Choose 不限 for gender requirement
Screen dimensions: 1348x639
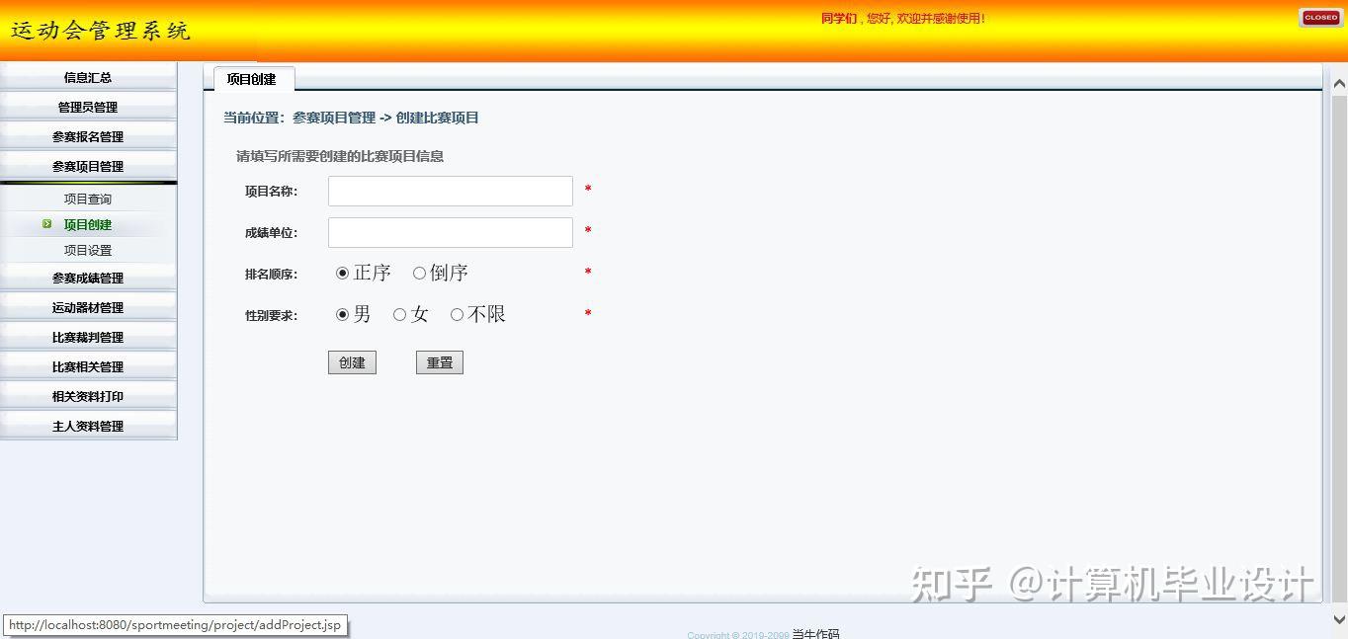point(457,313)
